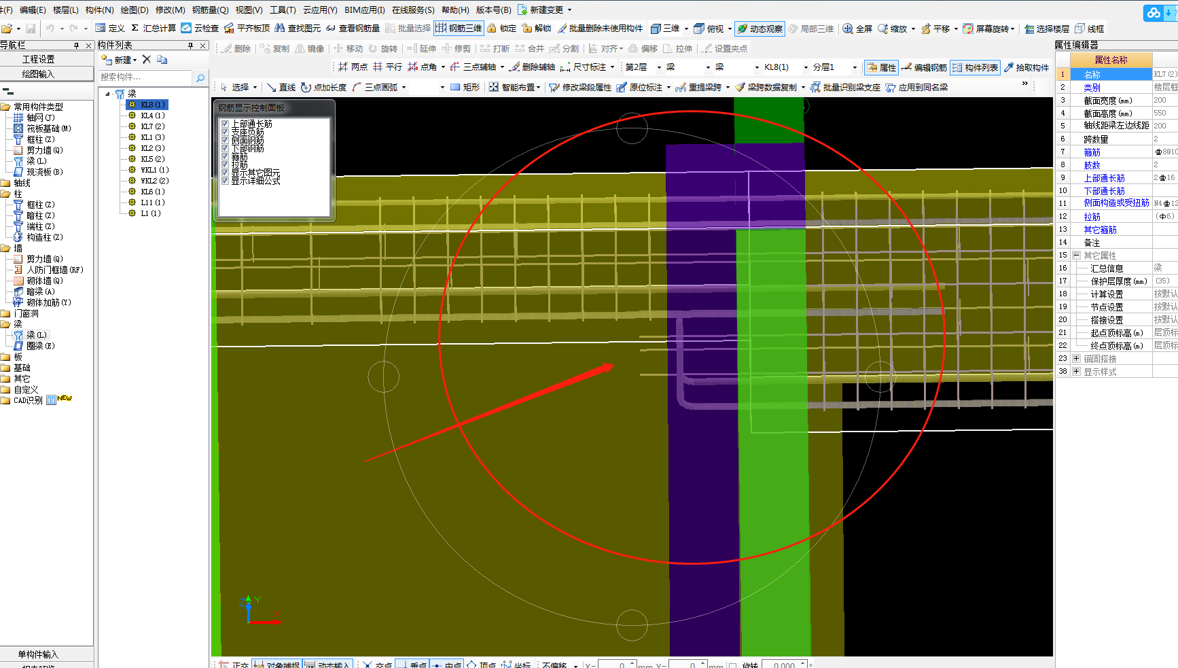Select the 矩形 rectangle tool
Image resolution: width=1178 pixels, height=668 pixels.
click(465, 87)
